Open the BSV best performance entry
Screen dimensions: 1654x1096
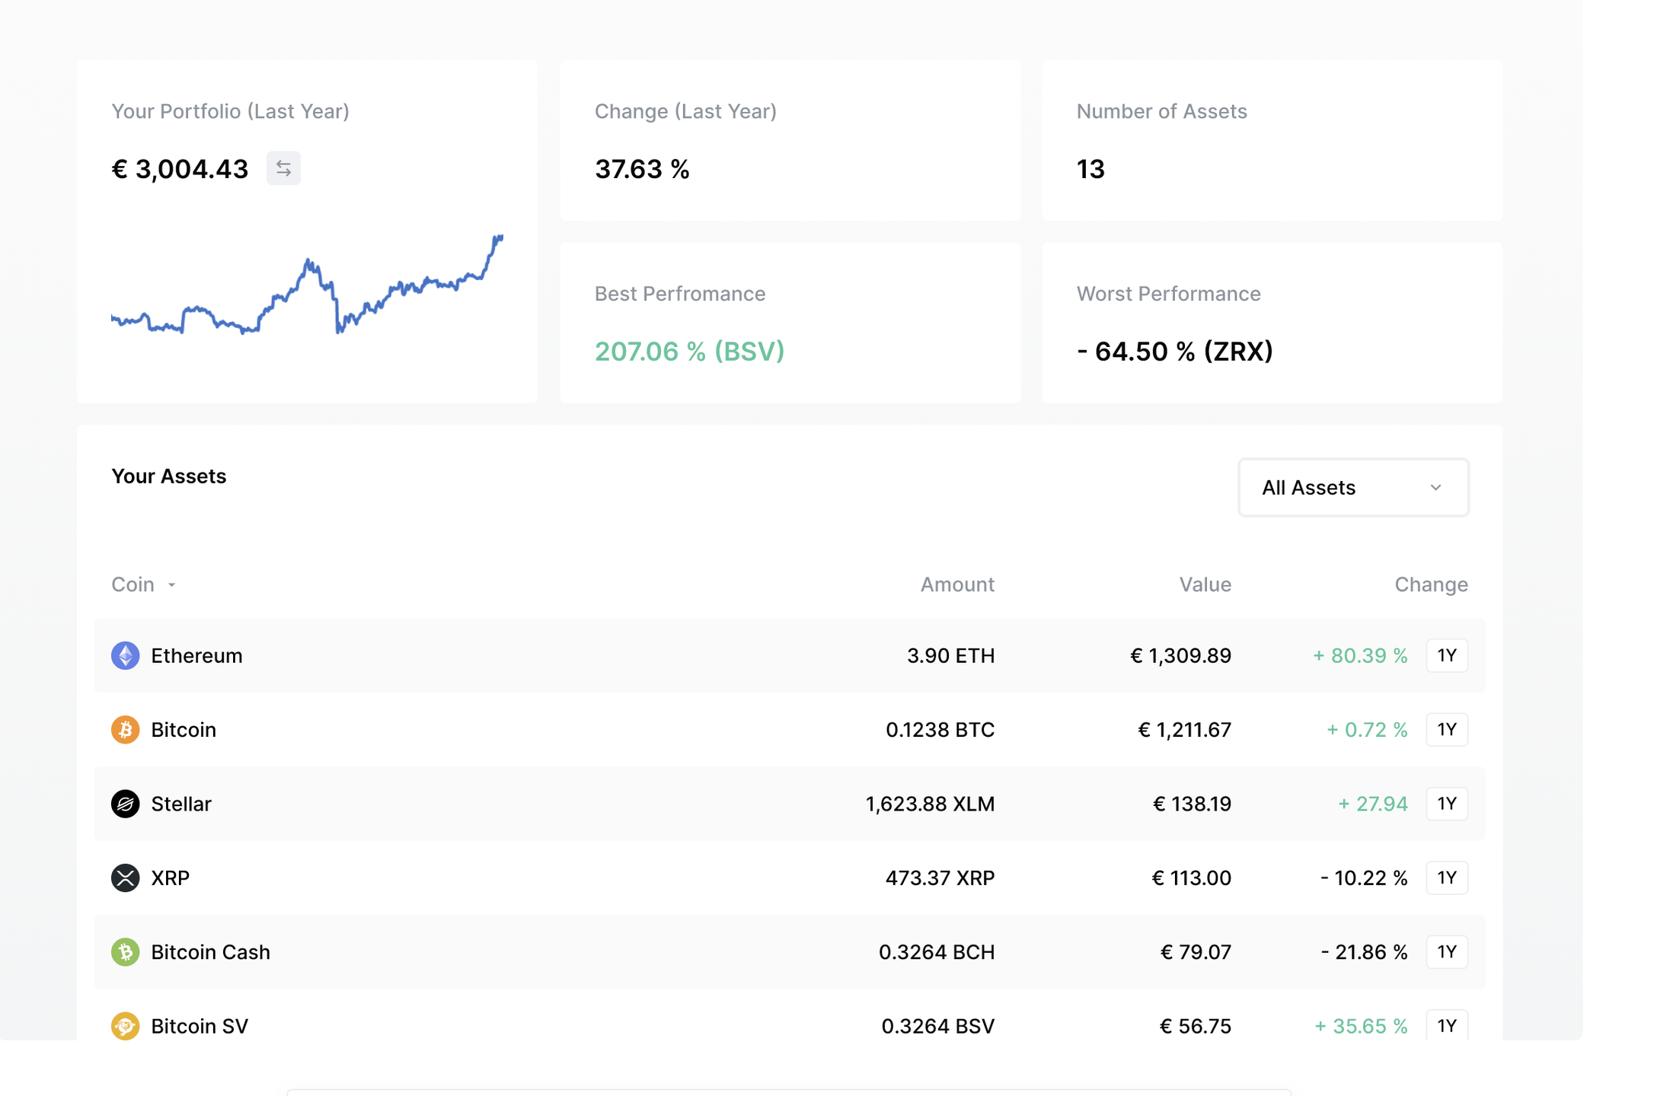click(690, 351)
